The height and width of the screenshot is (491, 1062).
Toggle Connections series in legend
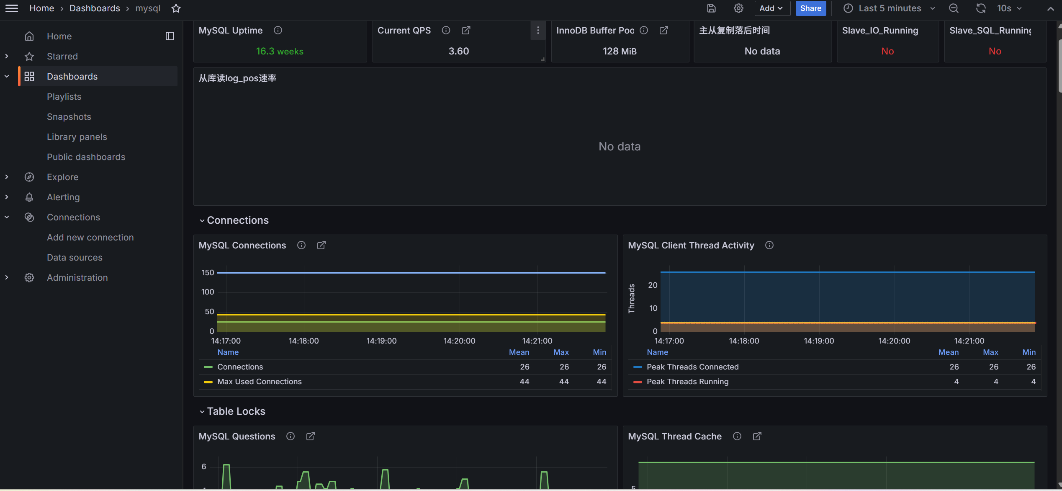click(240, 367)
